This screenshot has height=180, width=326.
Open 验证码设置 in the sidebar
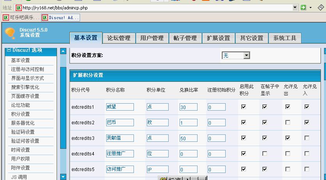click(23, 132)
